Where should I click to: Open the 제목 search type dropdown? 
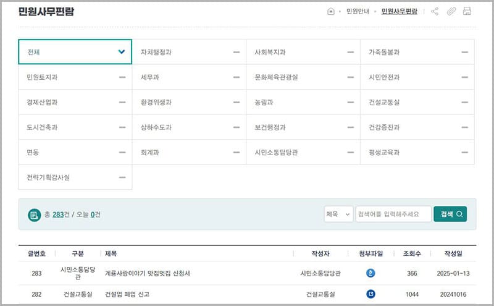click(338, 214)
